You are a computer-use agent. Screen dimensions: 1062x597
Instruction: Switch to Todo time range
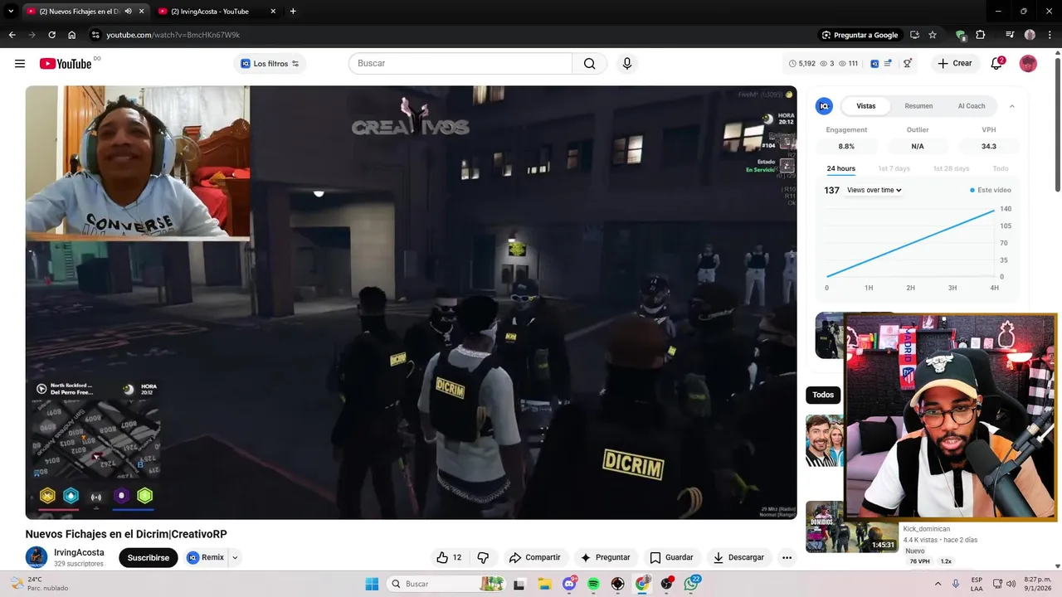tap(1001, 168)
